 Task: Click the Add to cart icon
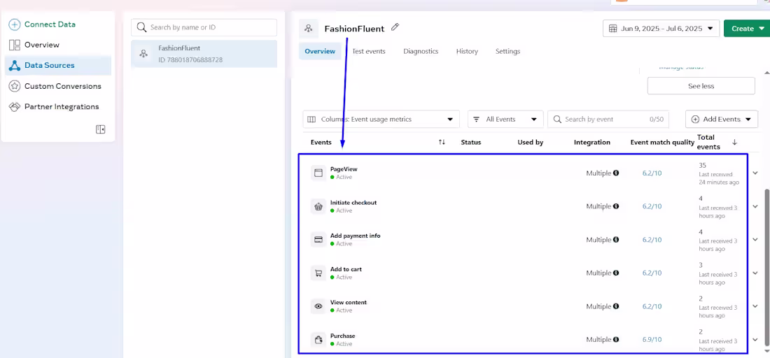pos(318,273)
